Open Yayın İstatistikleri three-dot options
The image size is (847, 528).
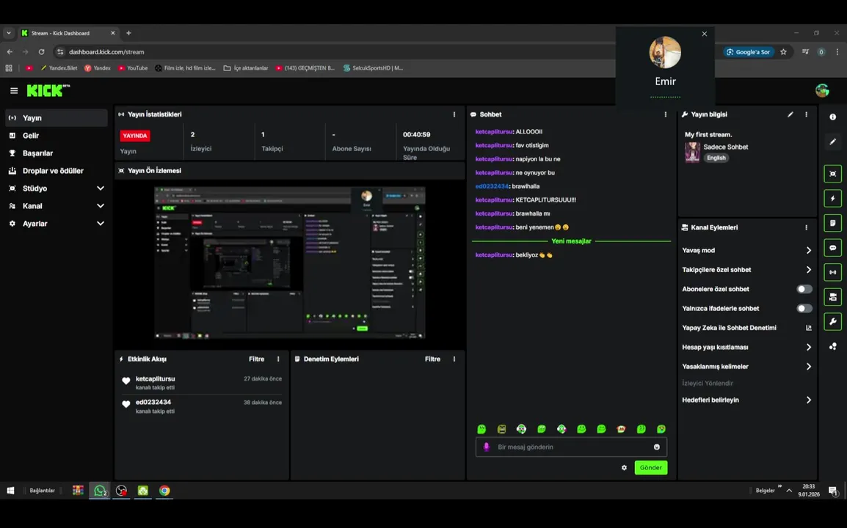click(454, 114)
